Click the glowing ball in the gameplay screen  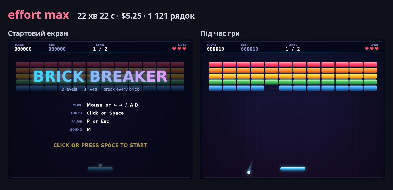click(x=249, y=172)
